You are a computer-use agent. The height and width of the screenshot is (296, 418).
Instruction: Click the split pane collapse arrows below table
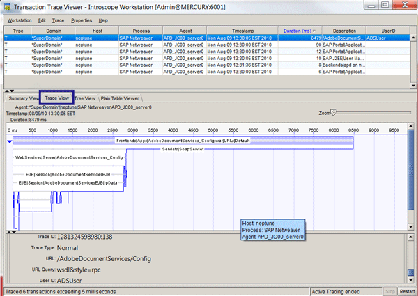(8, 91)
